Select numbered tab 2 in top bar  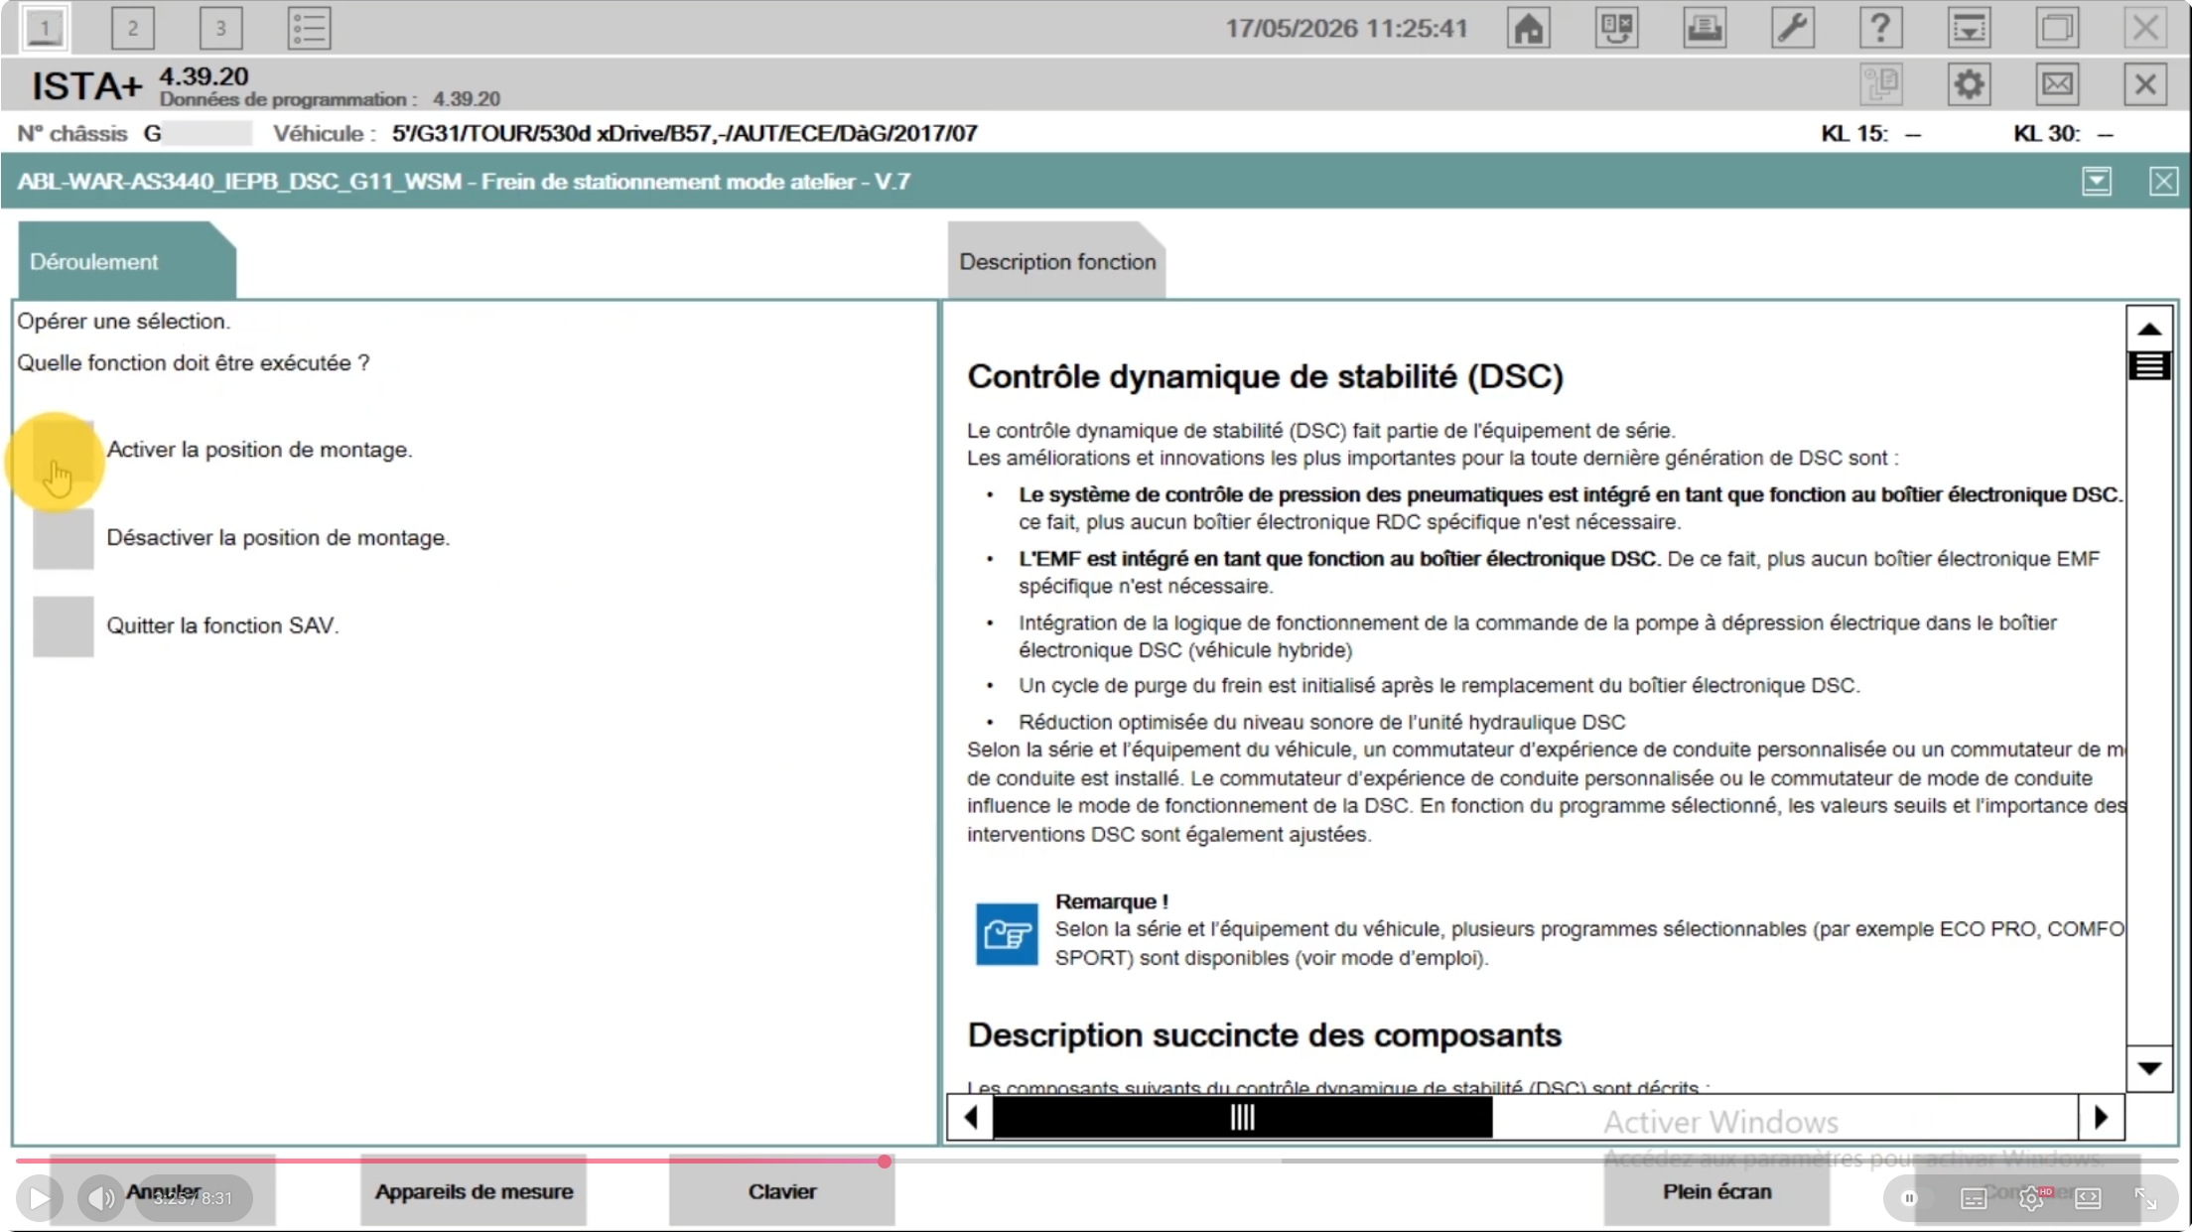click(x=133, y=28)
